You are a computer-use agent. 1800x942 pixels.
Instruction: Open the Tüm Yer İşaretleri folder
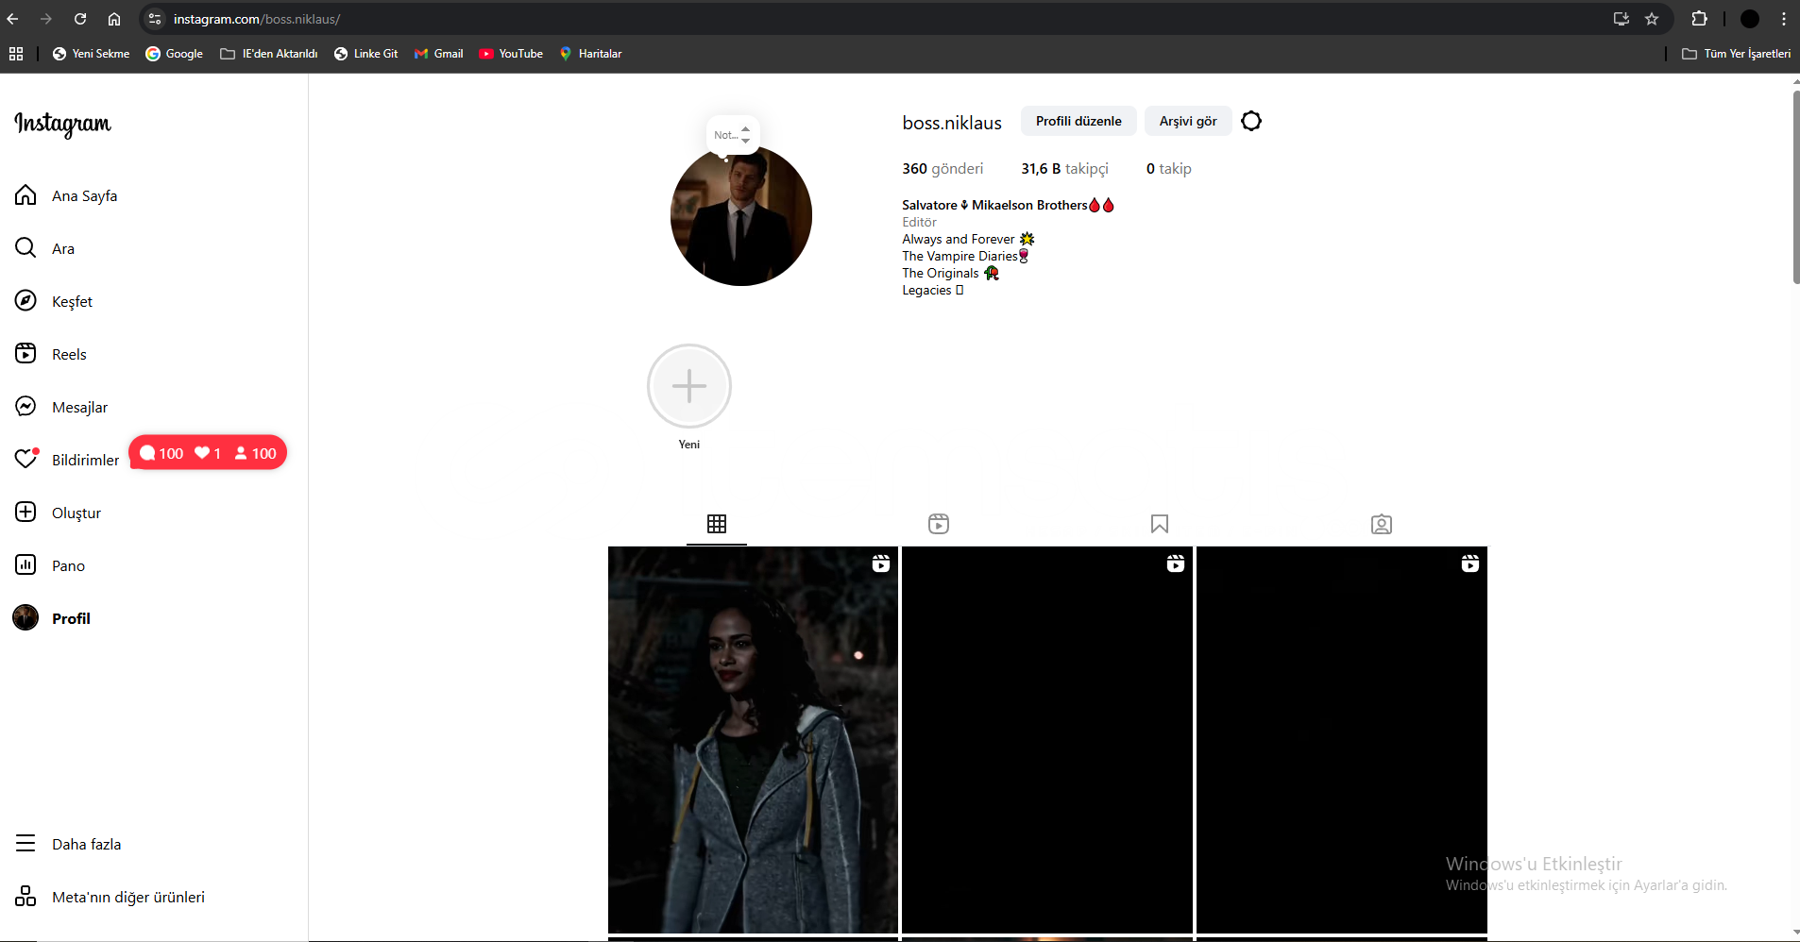point(1737,54)
